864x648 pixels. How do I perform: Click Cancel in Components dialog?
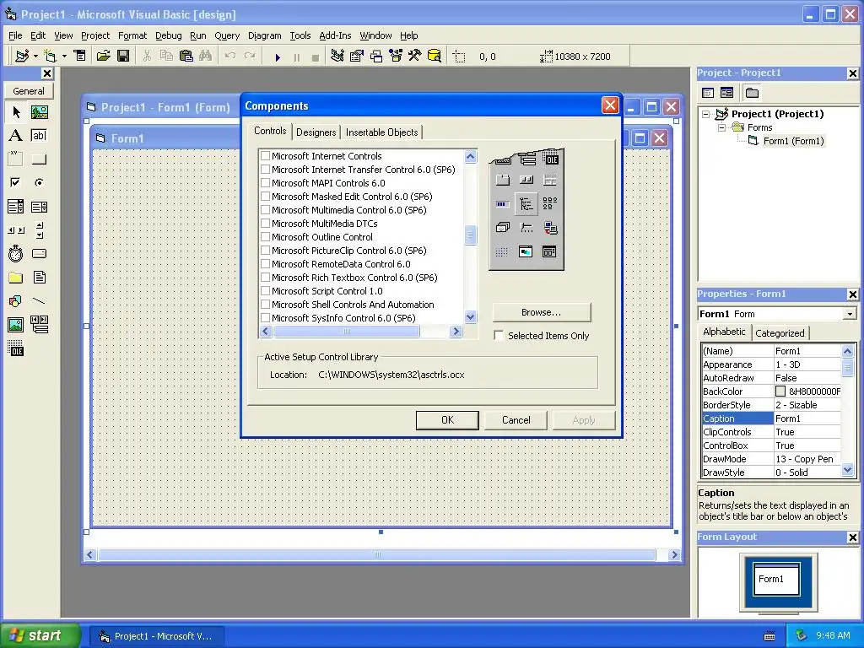coord(516,420)
